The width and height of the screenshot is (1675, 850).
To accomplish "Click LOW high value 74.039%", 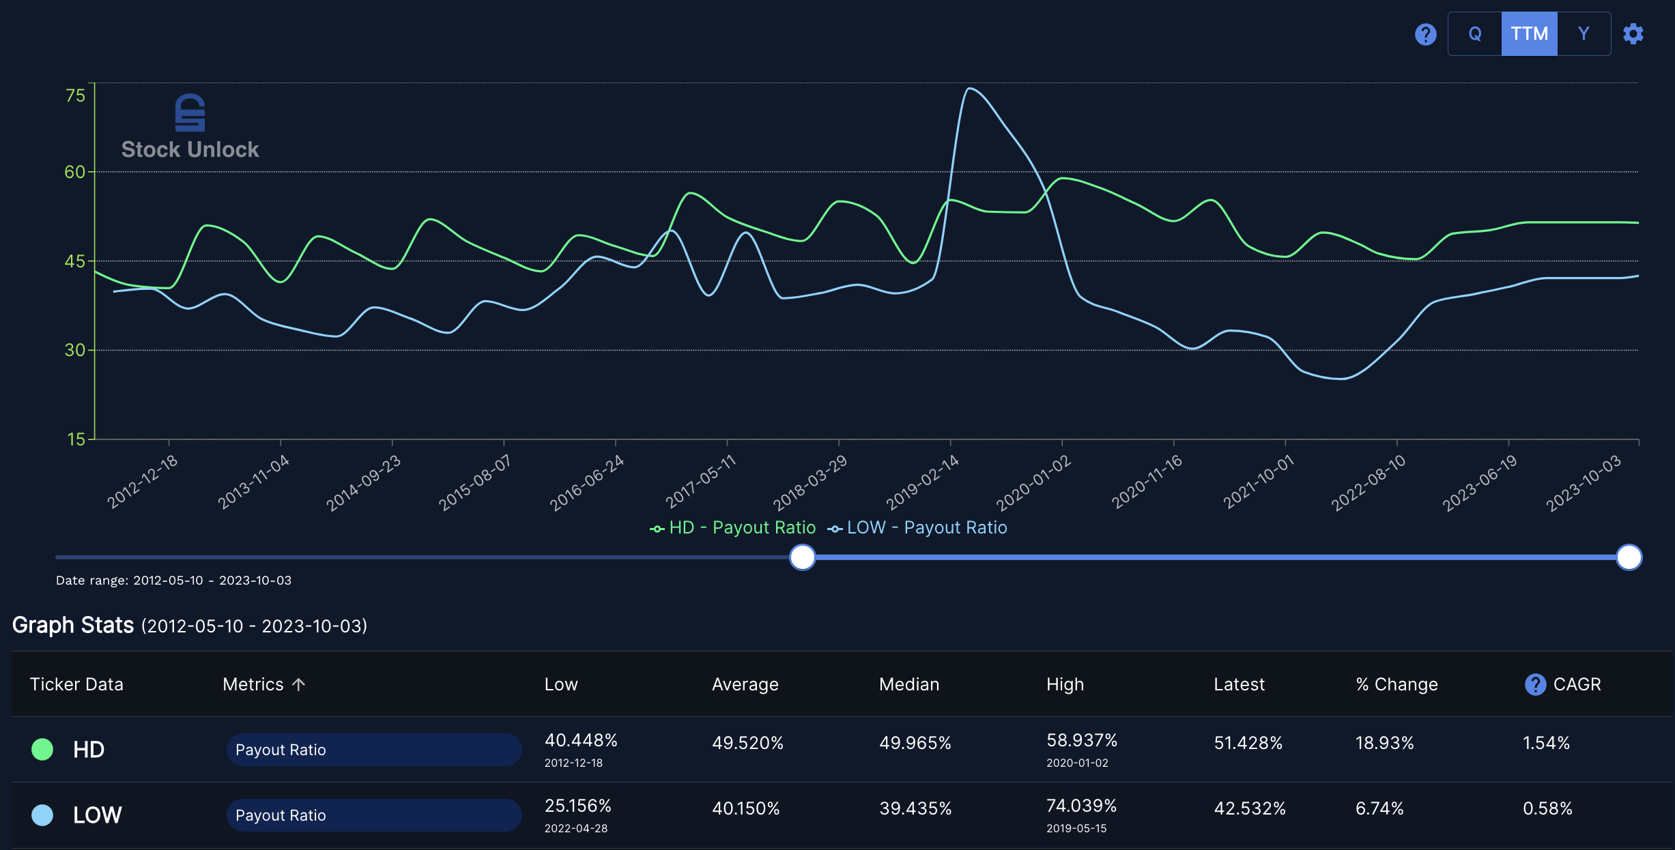I will (1082, 806).
